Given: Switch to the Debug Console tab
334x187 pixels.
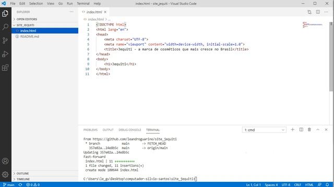Looking at the screenshot, I should pos(130,130).
